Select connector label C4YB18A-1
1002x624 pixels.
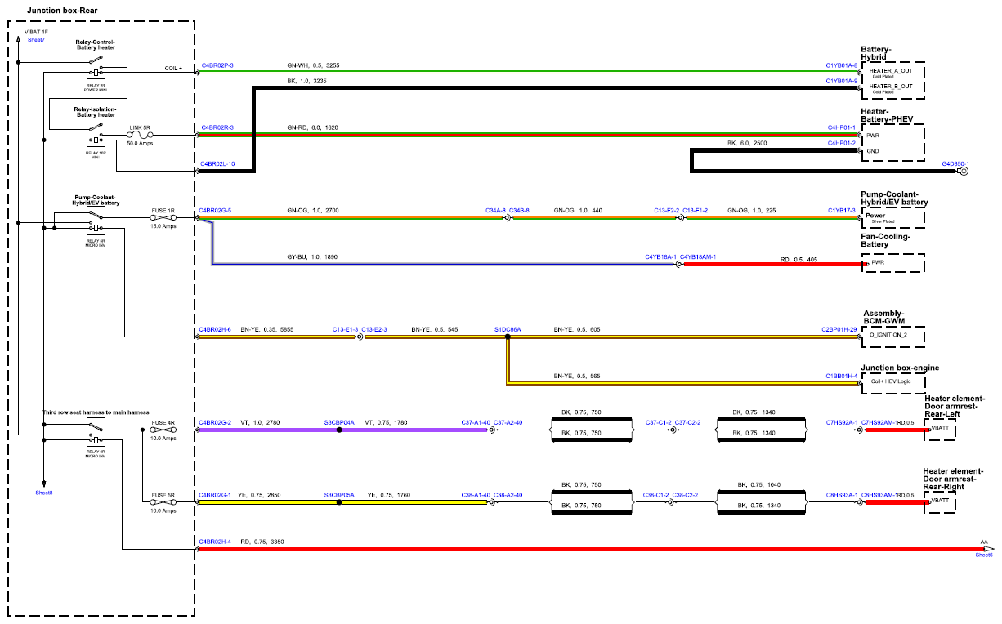click(x=660, y=257)
